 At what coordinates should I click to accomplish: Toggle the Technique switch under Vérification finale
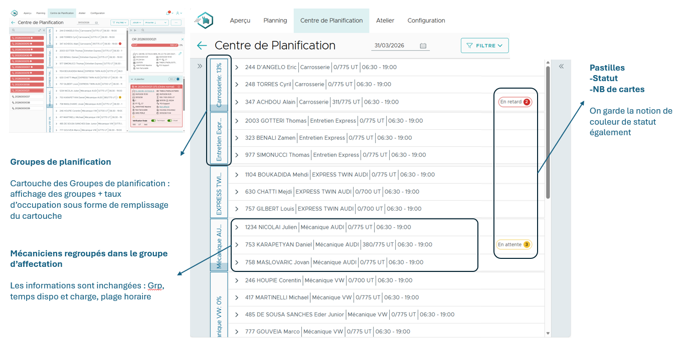[153, 121]
